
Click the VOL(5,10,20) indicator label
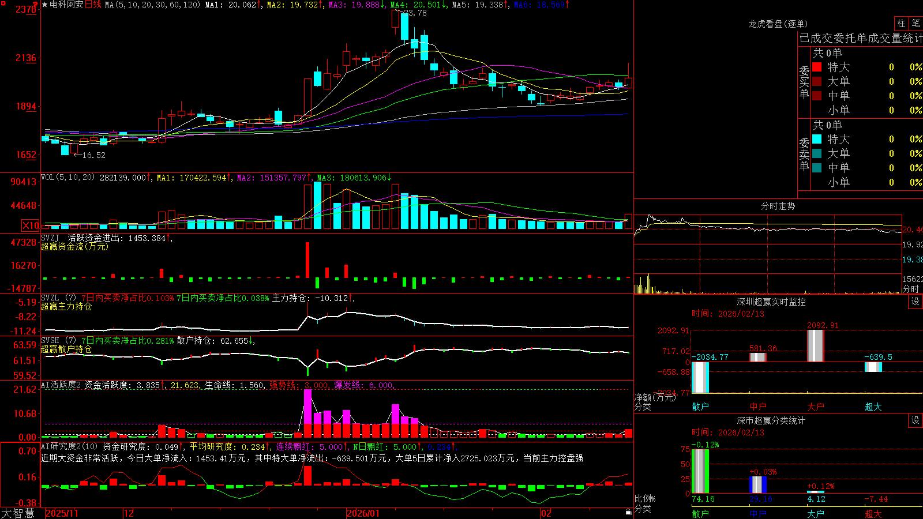(67, 177)
